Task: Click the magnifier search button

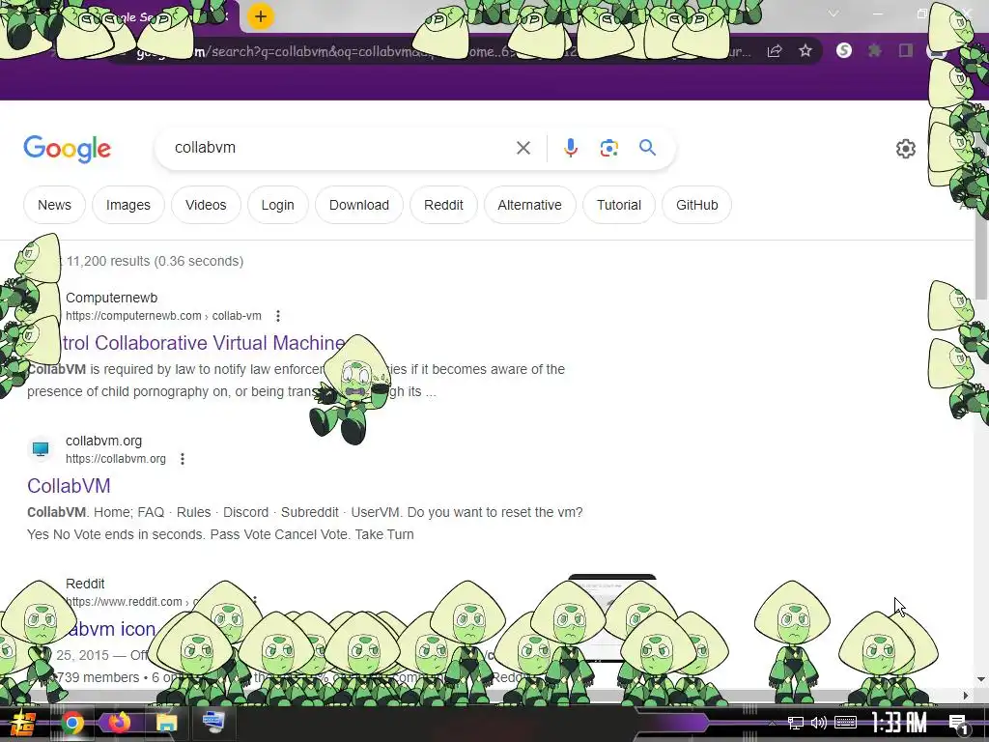Action: [648, 148]
